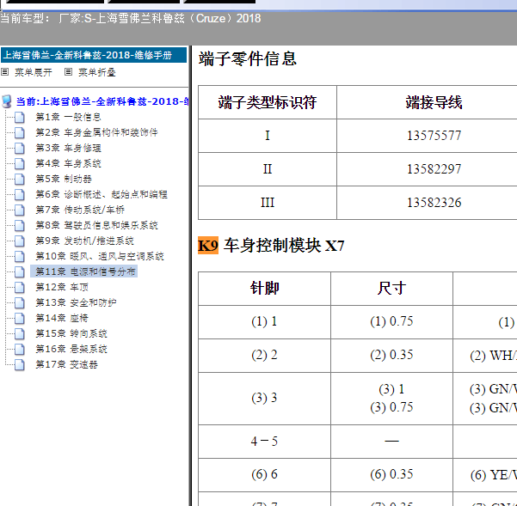
Task: Click page icon for 第8章 驾驶员信息和娱乐系统
Action: click(x=20, y=226)
